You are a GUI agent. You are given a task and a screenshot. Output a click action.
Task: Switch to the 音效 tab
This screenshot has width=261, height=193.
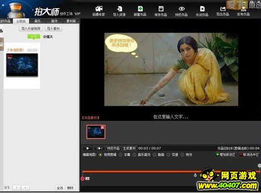click(x=54, y=21)
